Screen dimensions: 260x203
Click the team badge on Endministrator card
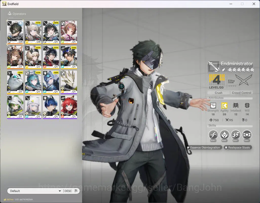pyautogui.click(x=21, y=23)
